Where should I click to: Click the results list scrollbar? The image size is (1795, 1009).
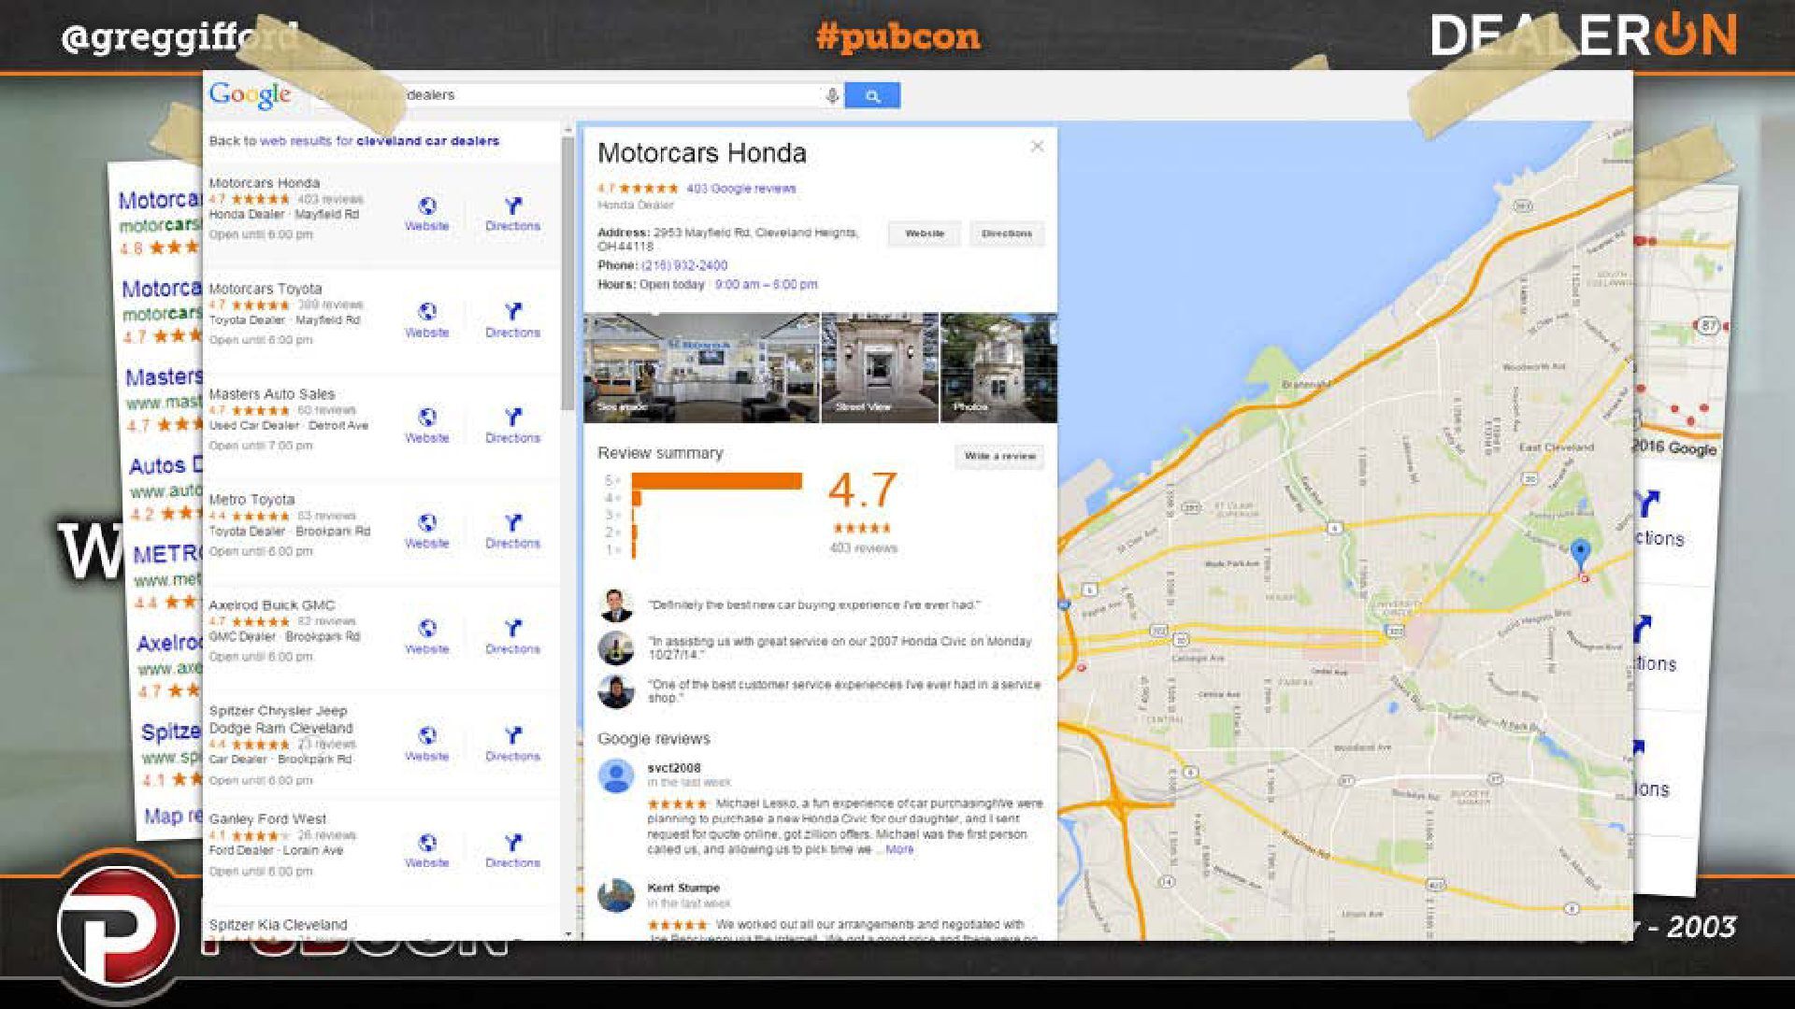(567, 274)
